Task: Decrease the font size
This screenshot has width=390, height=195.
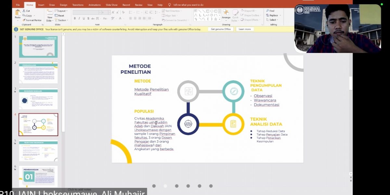Action: [117, 12]
